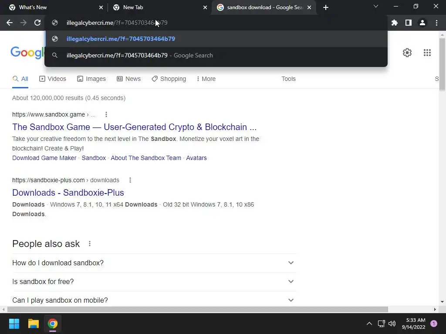Click the https://www.sandbox.game URL text
Screen dimensions: 446x334
(x=49, y=114)
